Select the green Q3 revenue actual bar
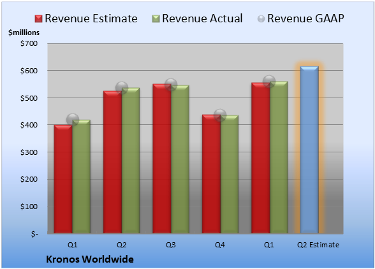This screenshot has width=375, height=269. (180, 159)
